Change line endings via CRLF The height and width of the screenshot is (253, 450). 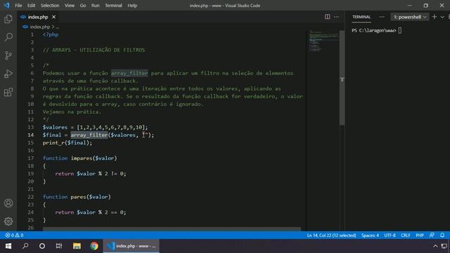(x=405, y=235)
